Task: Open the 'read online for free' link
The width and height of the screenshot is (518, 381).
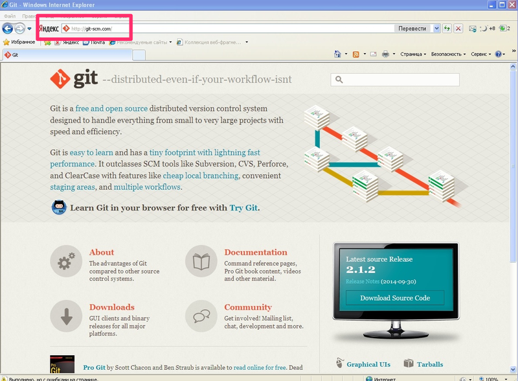Action: 260,367
